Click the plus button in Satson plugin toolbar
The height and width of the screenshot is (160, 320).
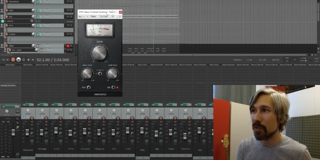click(x=87, y=16)
